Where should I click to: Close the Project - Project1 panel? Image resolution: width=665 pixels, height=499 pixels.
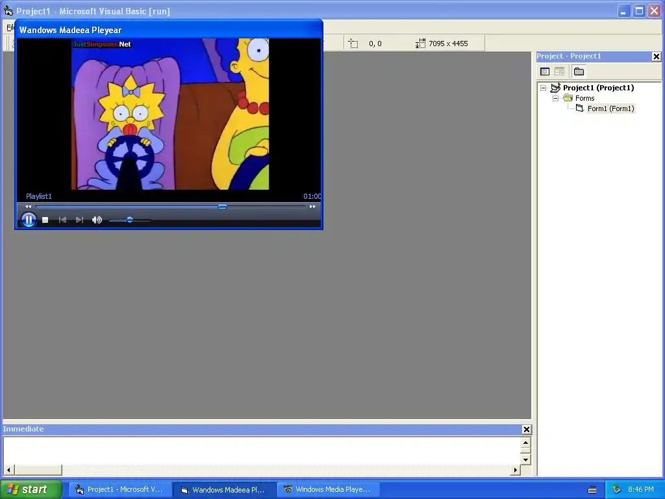click(x=656, y=57)
